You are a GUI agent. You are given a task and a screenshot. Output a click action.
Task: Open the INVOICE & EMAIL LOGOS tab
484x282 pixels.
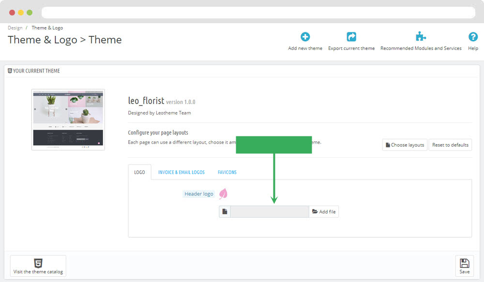181,172
